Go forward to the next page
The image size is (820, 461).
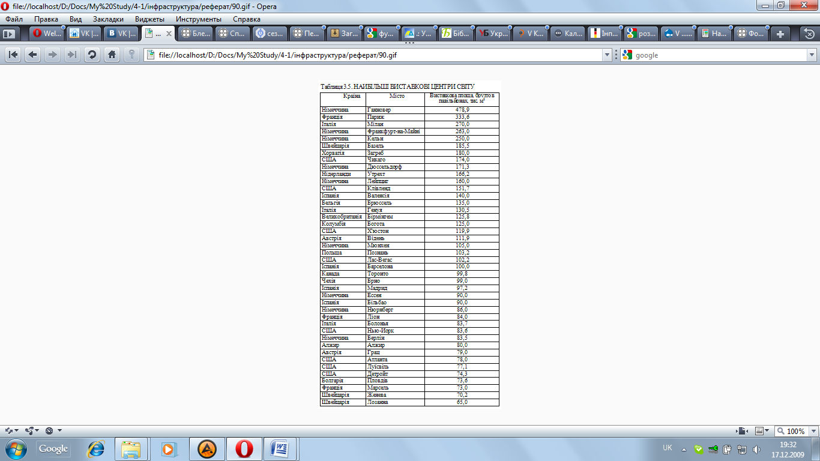point(53,55)
